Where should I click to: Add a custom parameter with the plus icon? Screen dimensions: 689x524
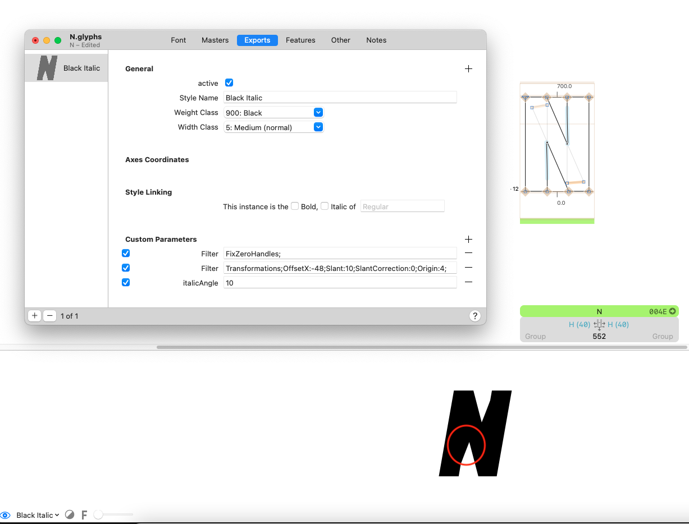[468, 239]
